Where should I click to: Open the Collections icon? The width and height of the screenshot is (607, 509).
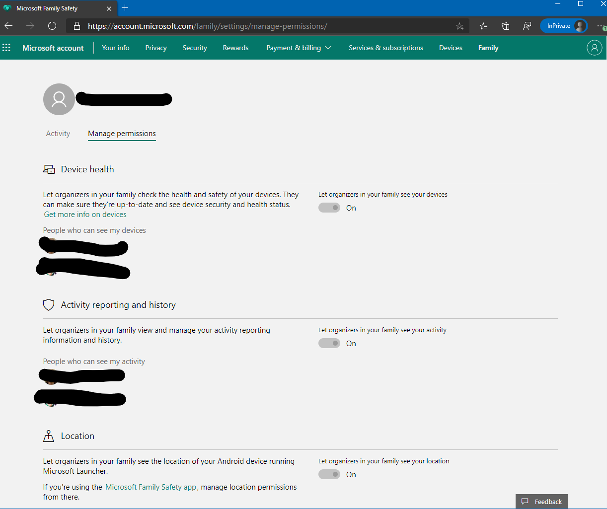point(505,26)
